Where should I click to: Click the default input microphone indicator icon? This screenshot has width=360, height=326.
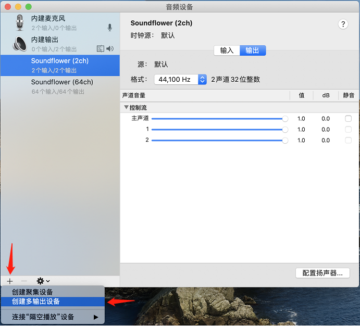point(110,28)
